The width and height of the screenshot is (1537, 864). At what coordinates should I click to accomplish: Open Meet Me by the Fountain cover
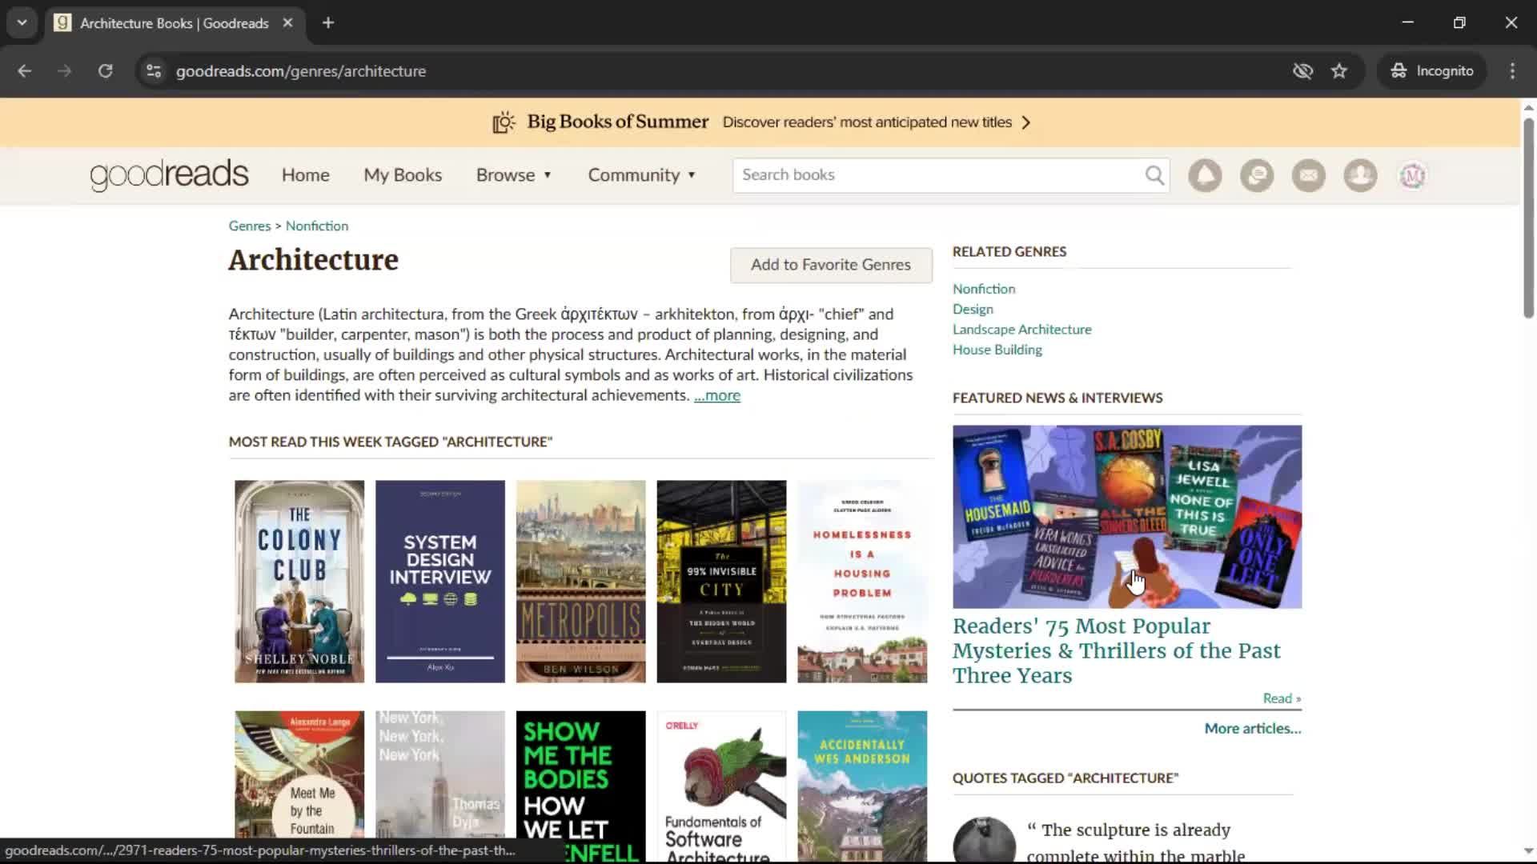[299, 786]
